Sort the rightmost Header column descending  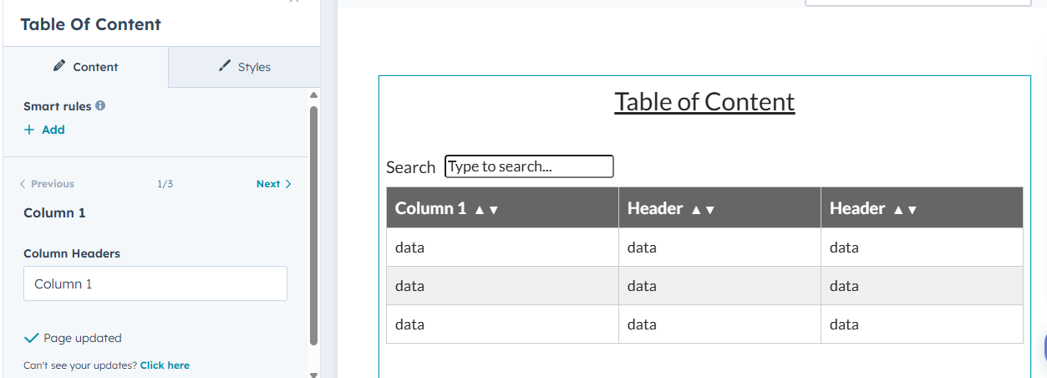(x=912, y=210)
